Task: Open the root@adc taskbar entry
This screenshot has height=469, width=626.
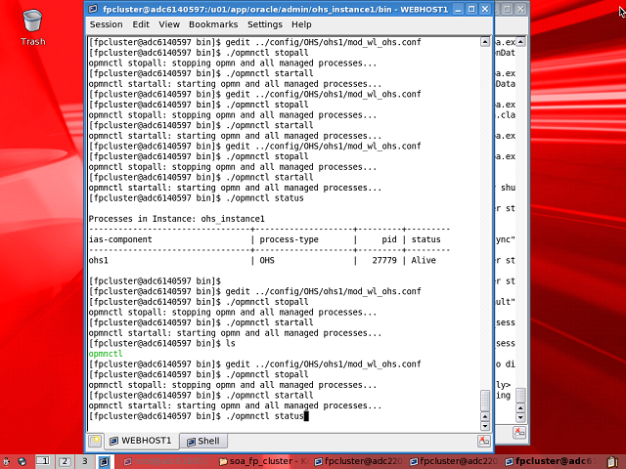Action: point(166,461)
